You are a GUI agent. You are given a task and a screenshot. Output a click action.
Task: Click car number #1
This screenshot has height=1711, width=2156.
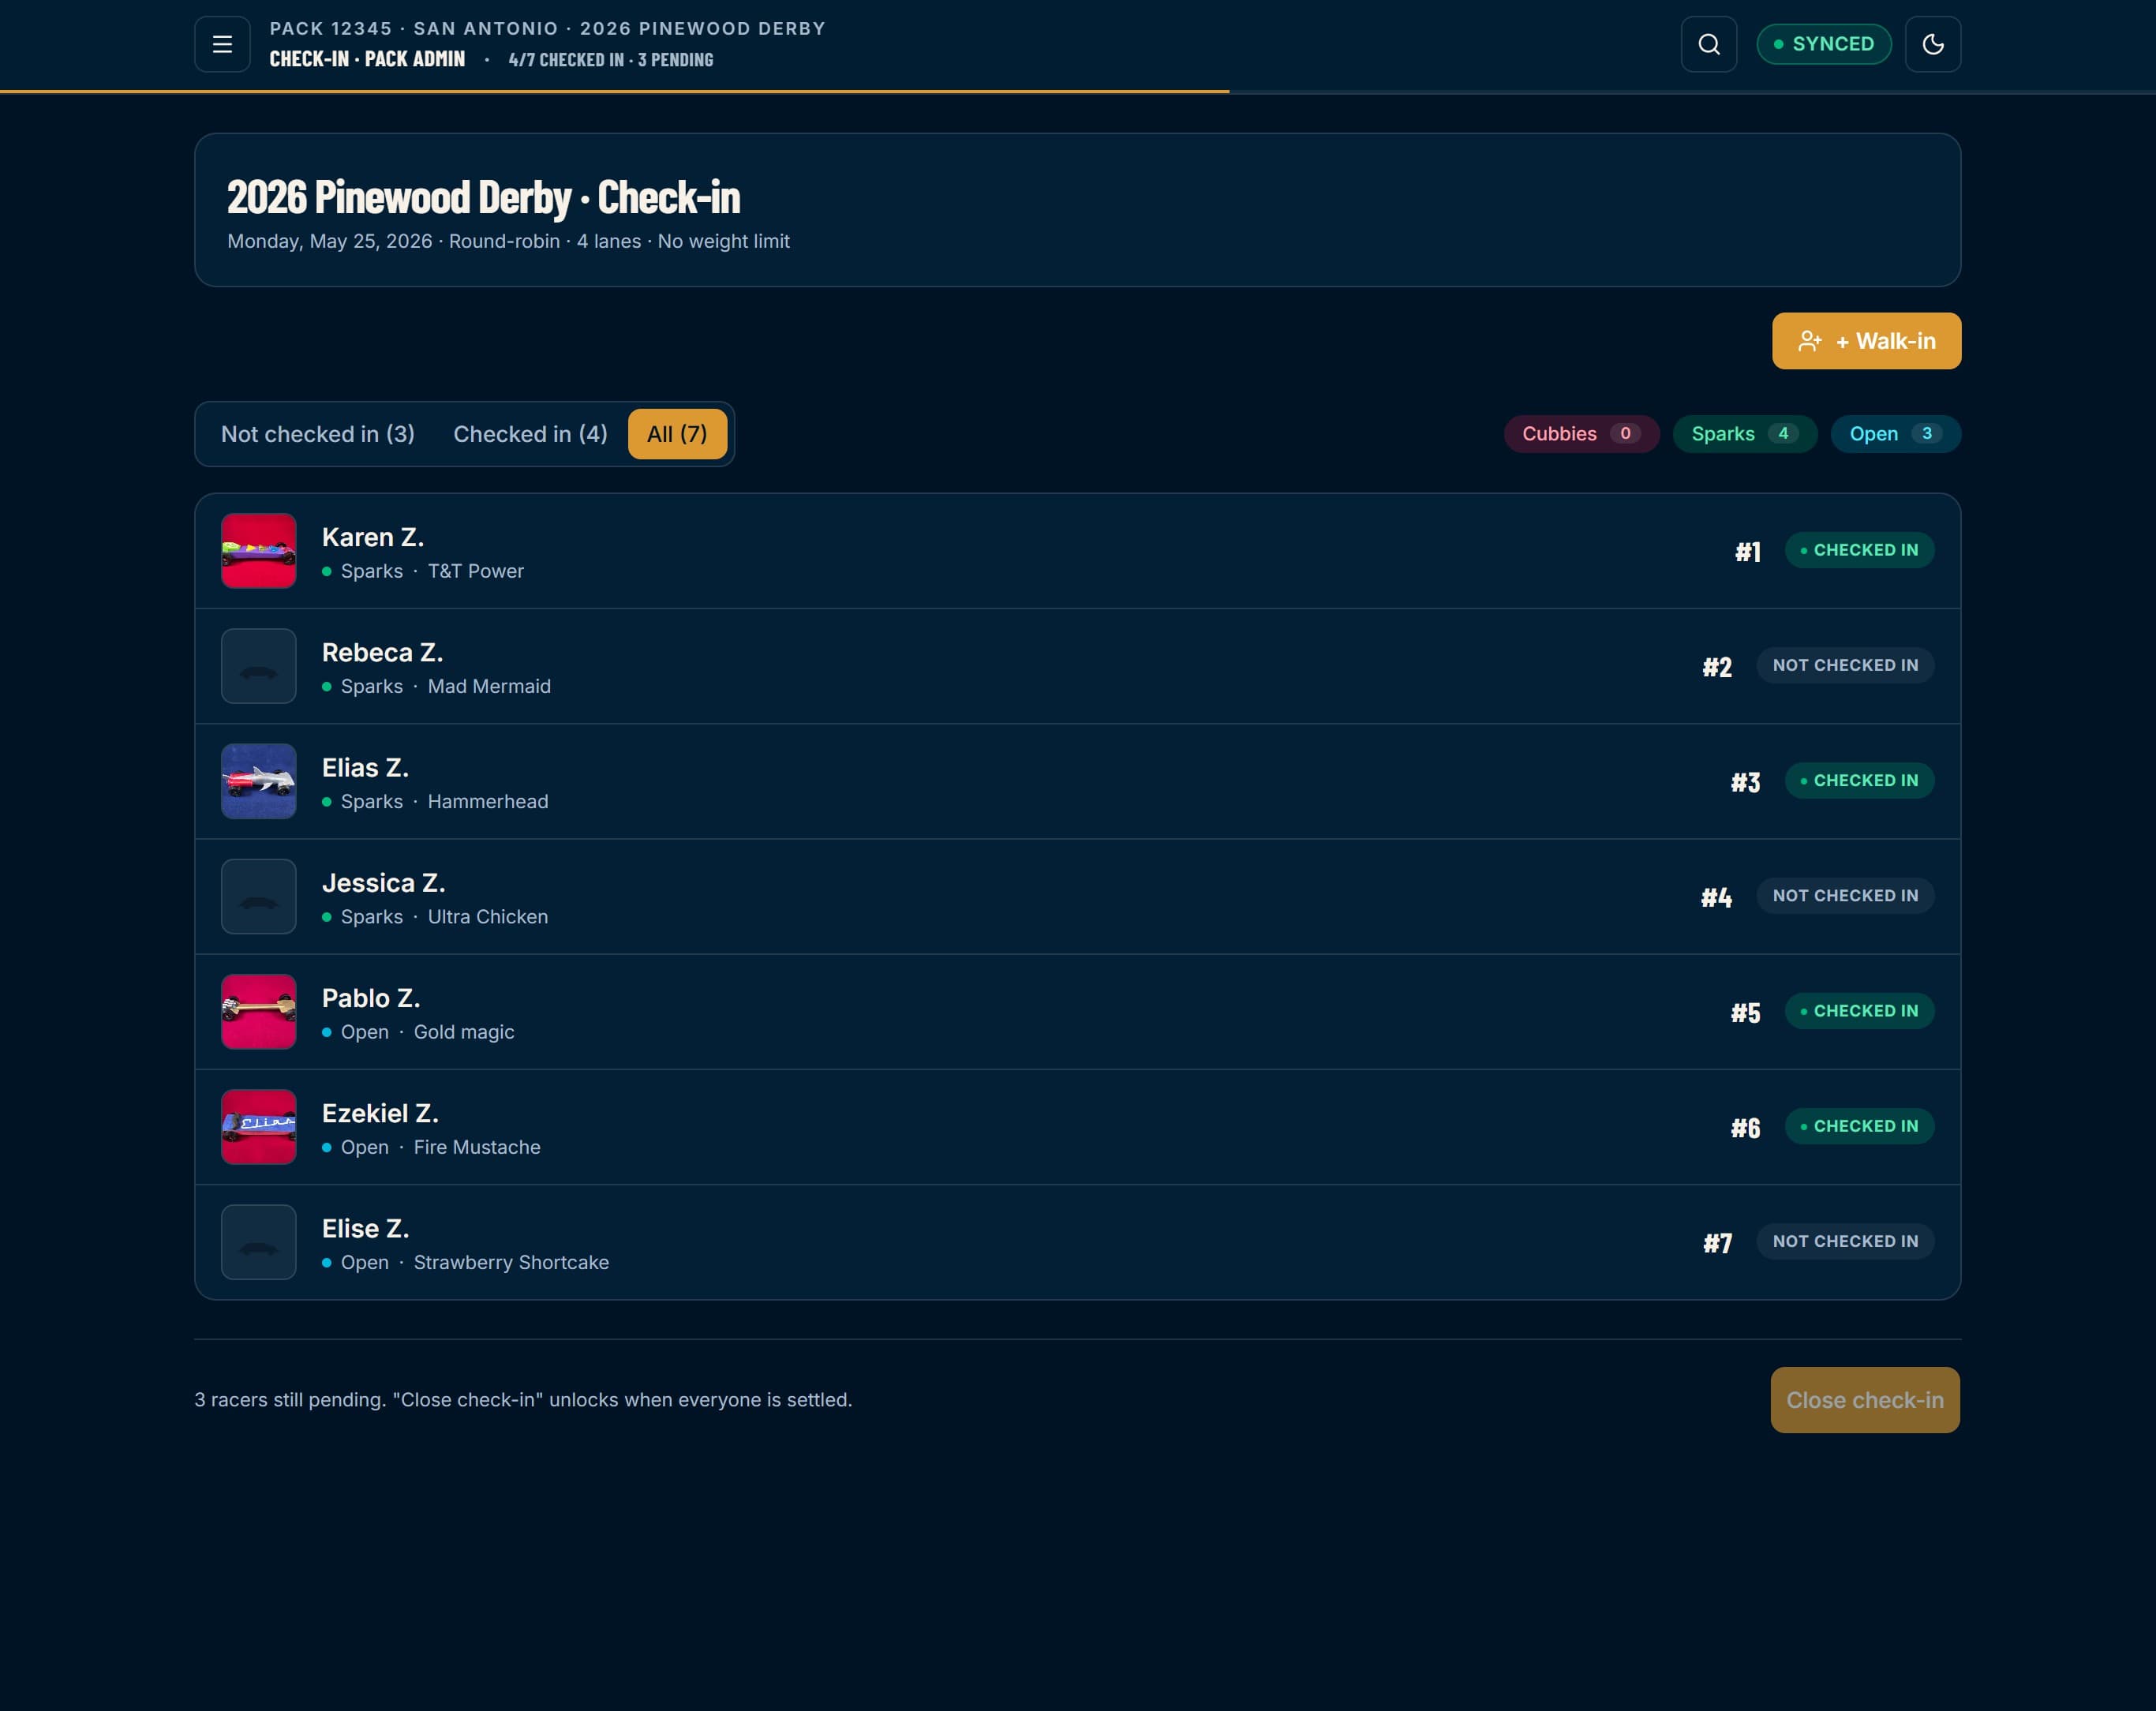[x=1748, y=552]
